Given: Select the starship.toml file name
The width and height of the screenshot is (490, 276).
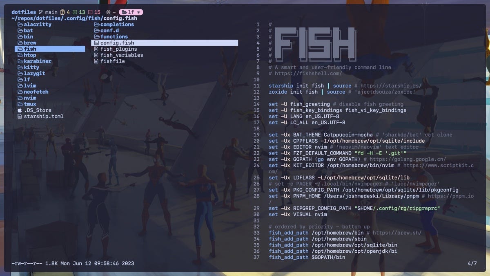Looking at the screenshot, I should pyautogui.click(x=44, y=117).
